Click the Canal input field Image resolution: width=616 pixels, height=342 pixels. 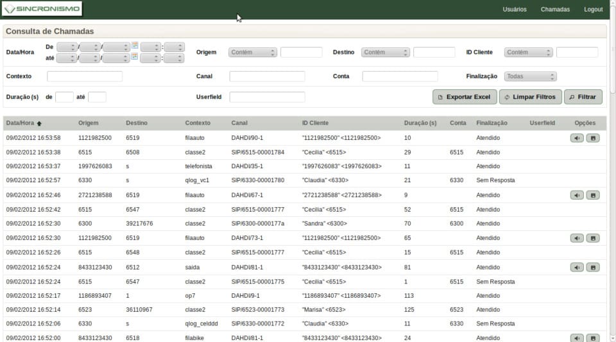pos(267,76)
